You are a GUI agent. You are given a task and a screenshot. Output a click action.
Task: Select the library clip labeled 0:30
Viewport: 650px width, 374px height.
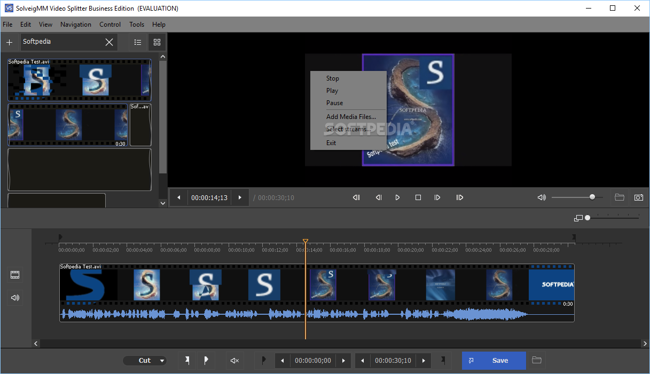(68, 125)
